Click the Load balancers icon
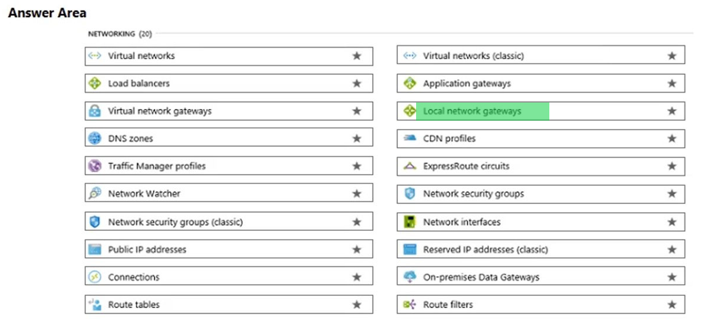This screenshot has height=324, width=716. [94, 83]
